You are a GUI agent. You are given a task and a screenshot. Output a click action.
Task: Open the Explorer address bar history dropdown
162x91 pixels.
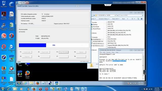(115, 15)
